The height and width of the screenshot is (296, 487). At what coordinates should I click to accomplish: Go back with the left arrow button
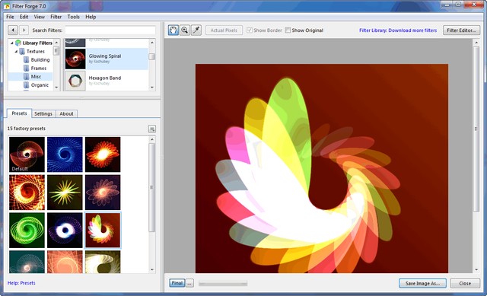[x=13, y=30]
